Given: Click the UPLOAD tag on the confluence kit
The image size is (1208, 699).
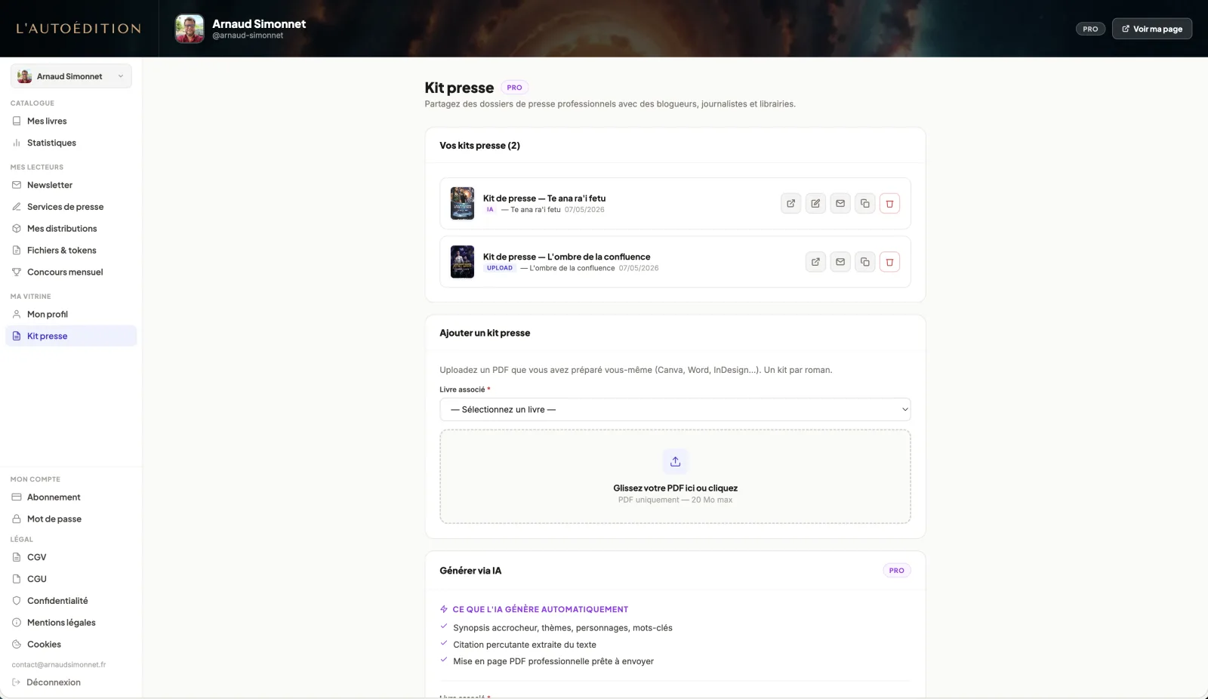Looking at the screenshot, I should pos(500,268).
